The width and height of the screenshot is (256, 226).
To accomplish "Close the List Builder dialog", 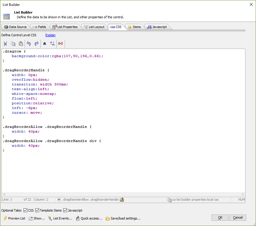I will (251, 4).
